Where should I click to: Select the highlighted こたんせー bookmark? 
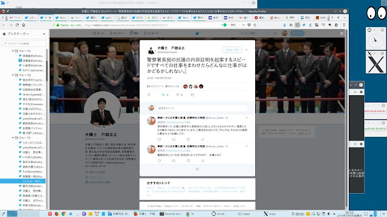(x=23, y=181)
